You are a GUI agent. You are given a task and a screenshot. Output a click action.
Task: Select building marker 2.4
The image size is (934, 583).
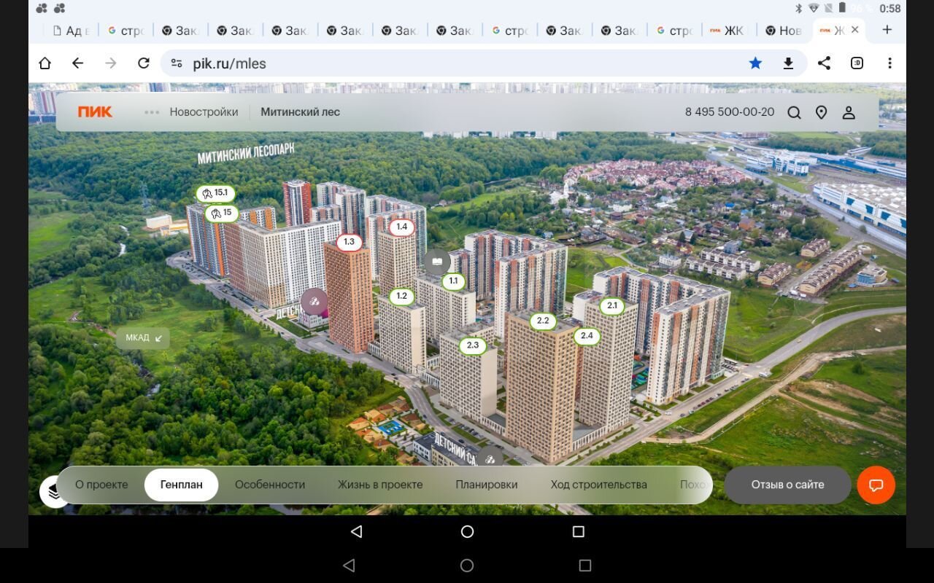coord(587,336)
